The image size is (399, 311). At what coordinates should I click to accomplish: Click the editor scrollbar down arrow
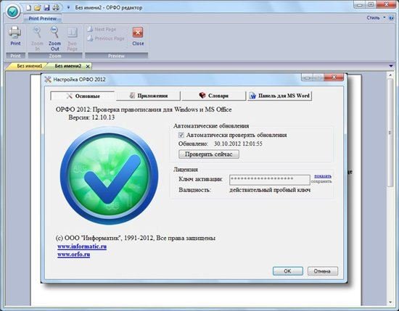pos(390,302)
